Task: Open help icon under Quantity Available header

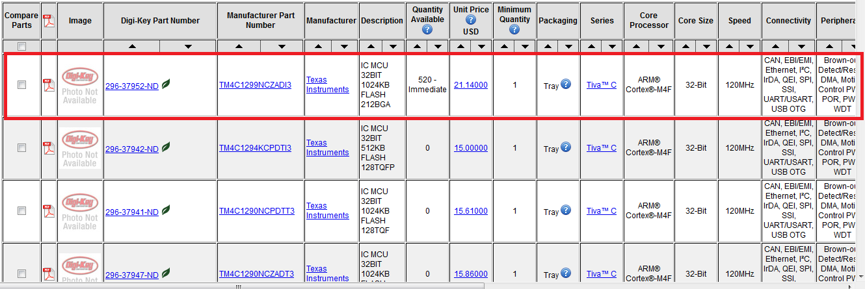Action: click(x=427, y=30)
